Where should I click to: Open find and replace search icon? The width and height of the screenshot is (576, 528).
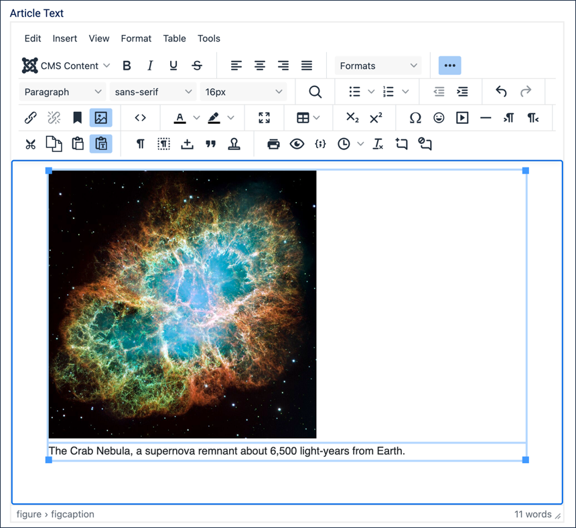point(315,92)
